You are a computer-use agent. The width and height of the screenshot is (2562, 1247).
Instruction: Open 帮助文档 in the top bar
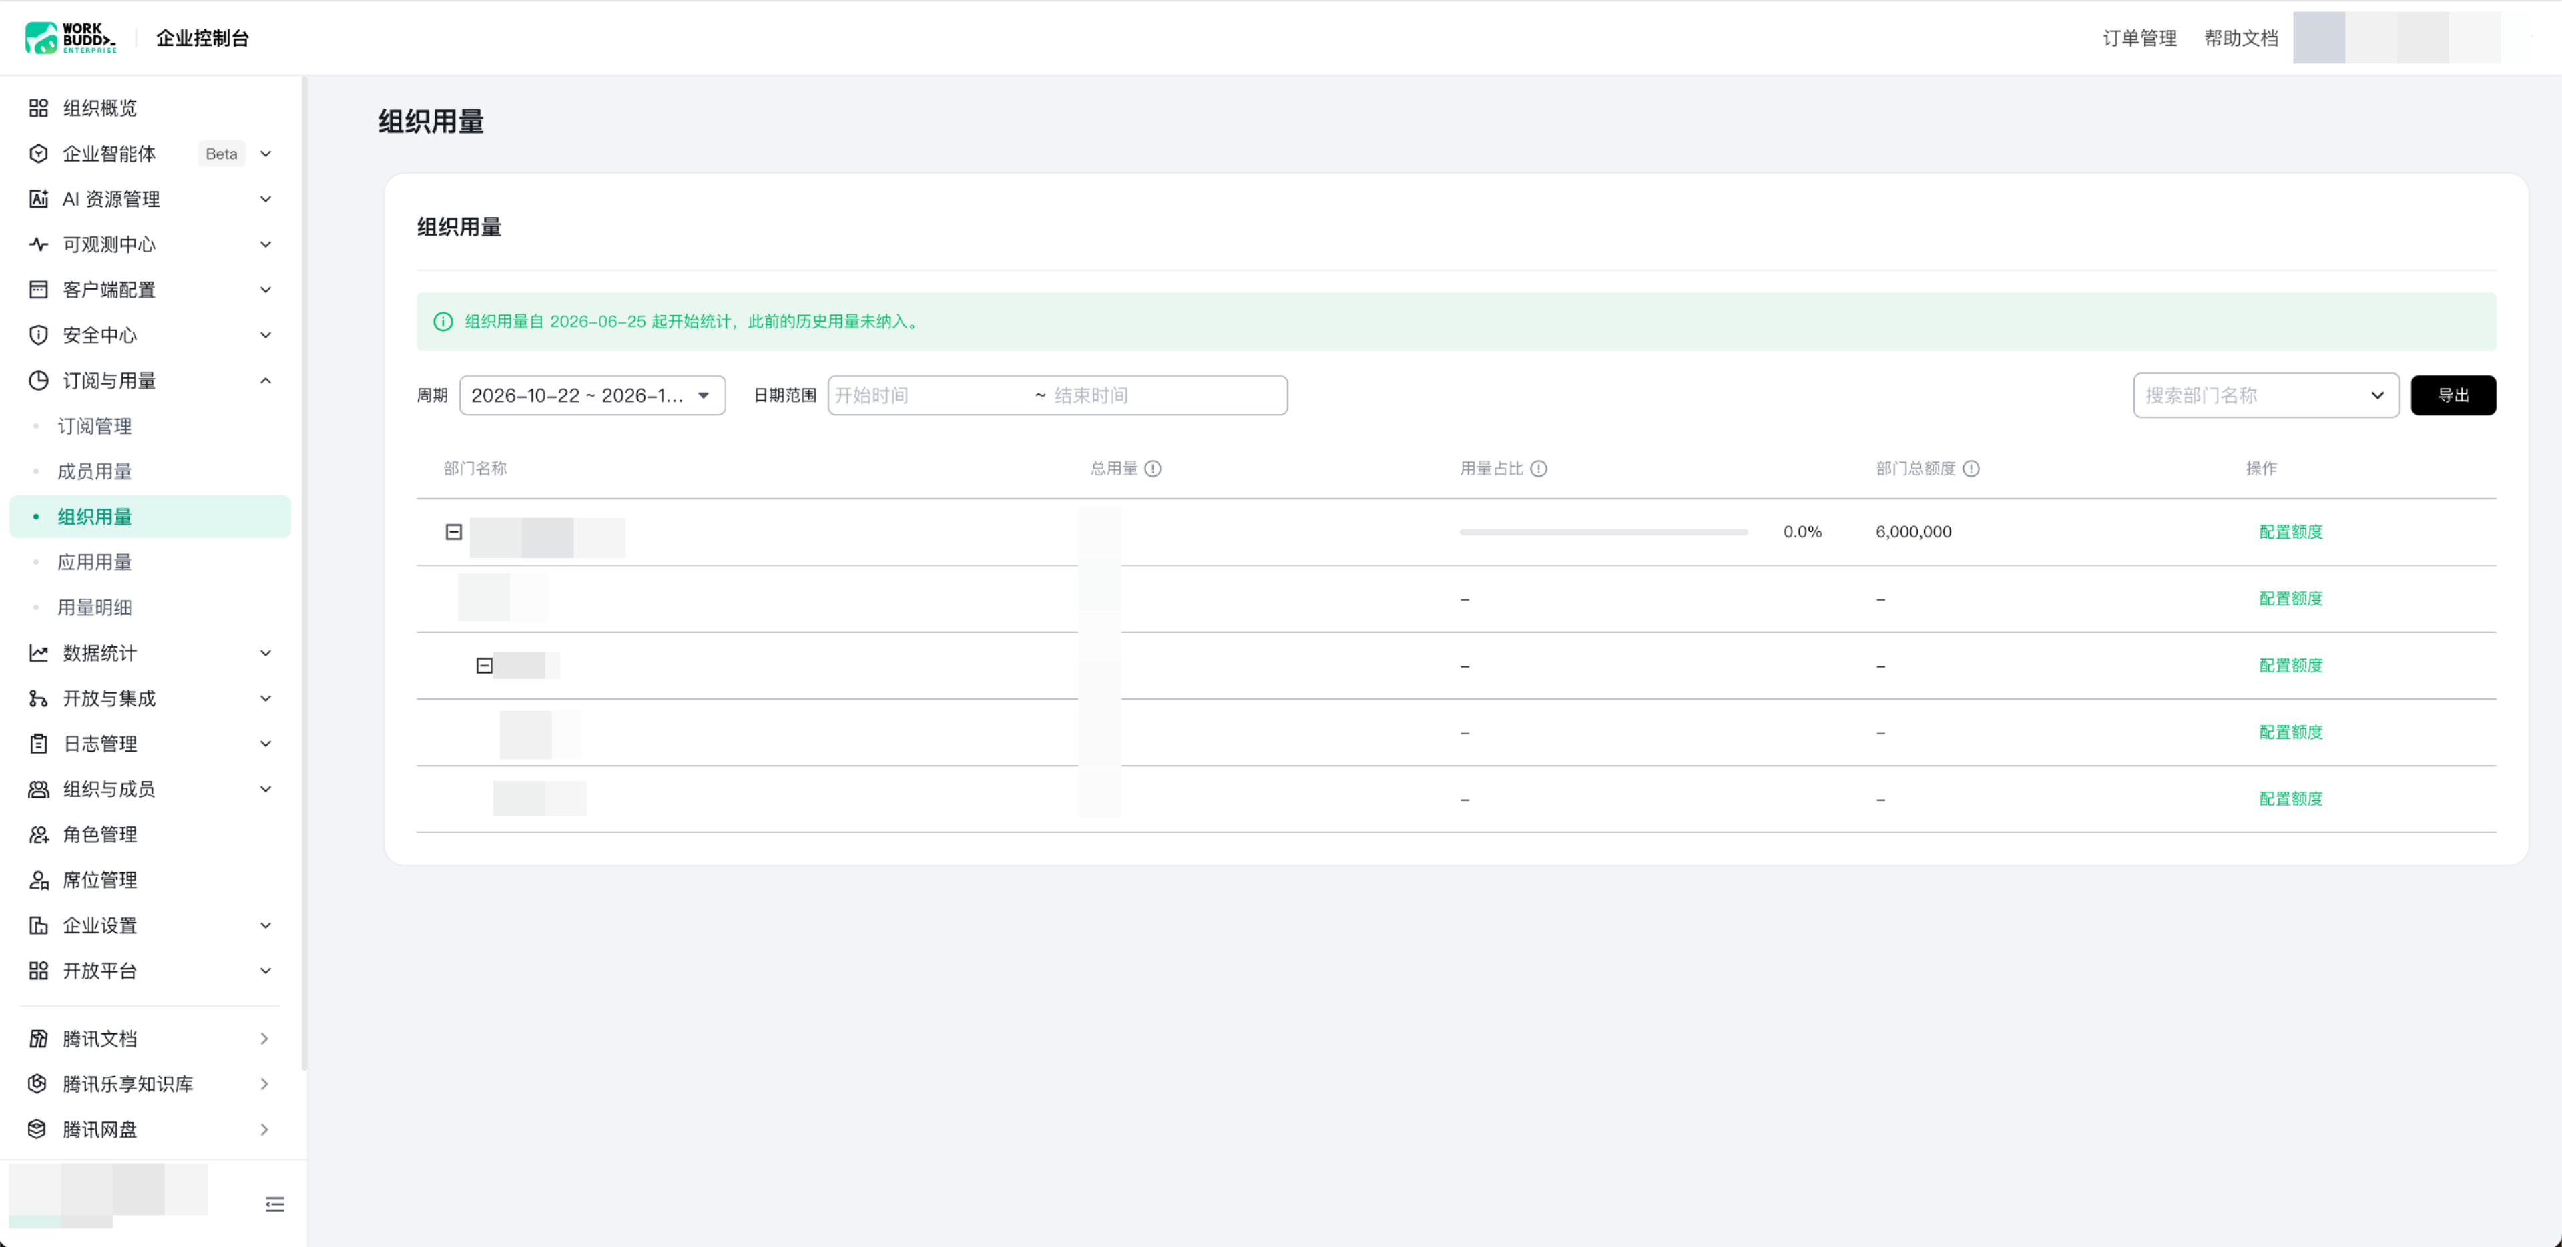point(2241,38)
